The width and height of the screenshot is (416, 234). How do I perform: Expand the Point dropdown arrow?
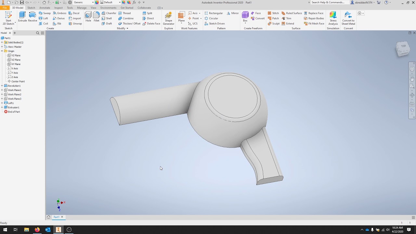click(x=201, y=19)
